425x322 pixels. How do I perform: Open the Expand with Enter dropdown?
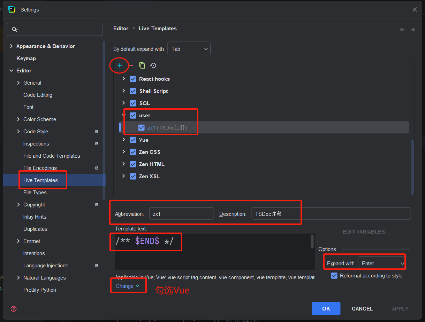[382, 264]
